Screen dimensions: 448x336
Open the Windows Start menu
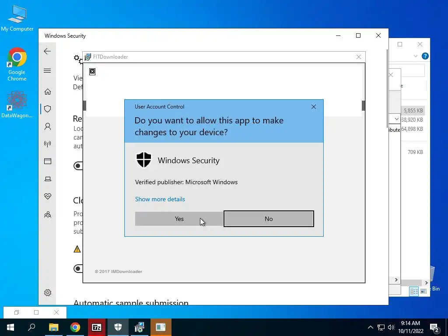click(x=10, y=327)
